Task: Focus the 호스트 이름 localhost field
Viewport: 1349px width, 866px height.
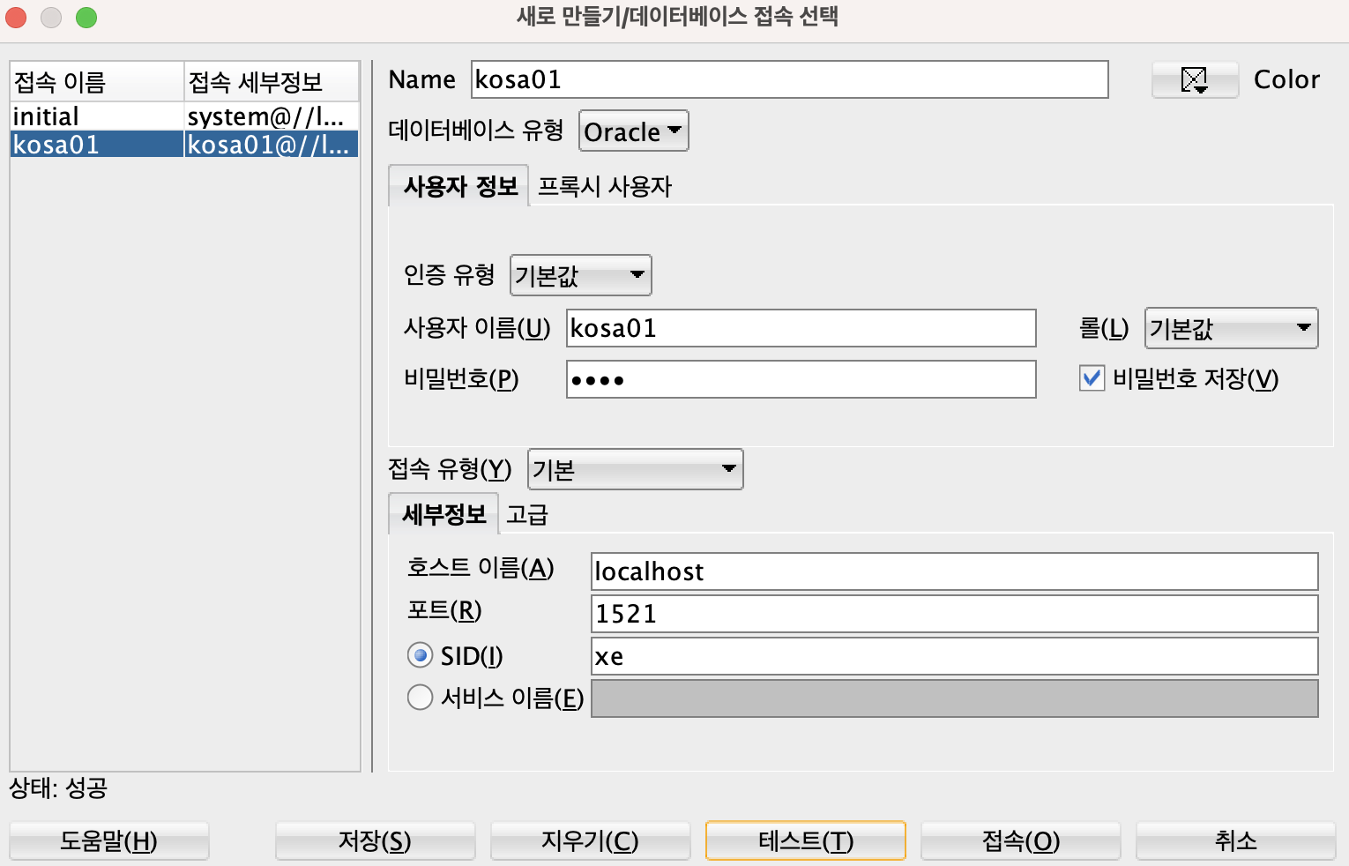Action: 955,571
